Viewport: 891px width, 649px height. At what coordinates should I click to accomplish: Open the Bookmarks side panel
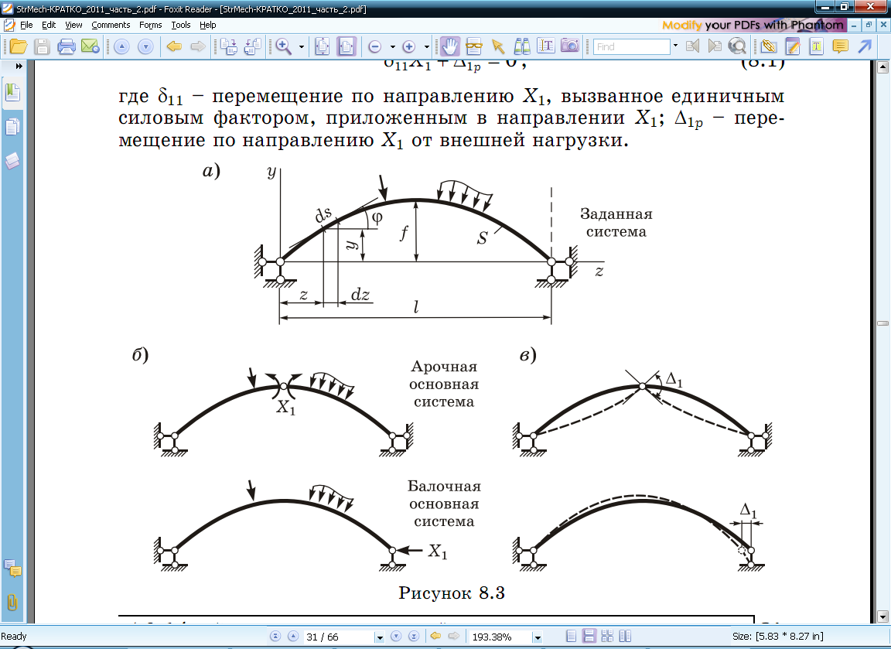pos(12,92)
